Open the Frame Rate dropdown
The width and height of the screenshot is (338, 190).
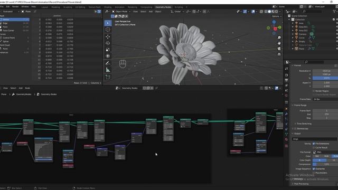(325, 99)
